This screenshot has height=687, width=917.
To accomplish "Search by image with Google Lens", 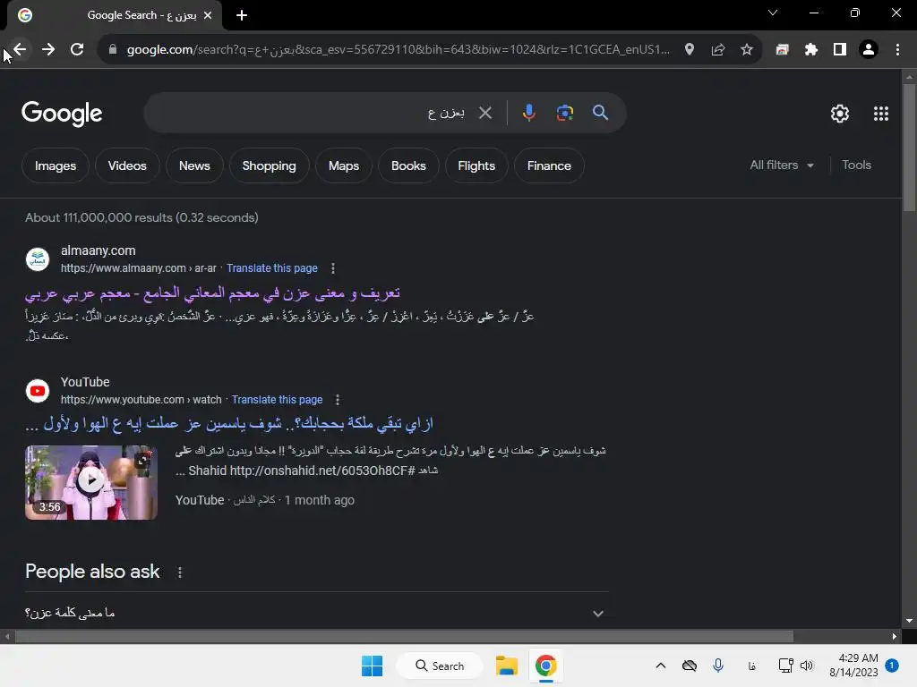I will 565,113.
